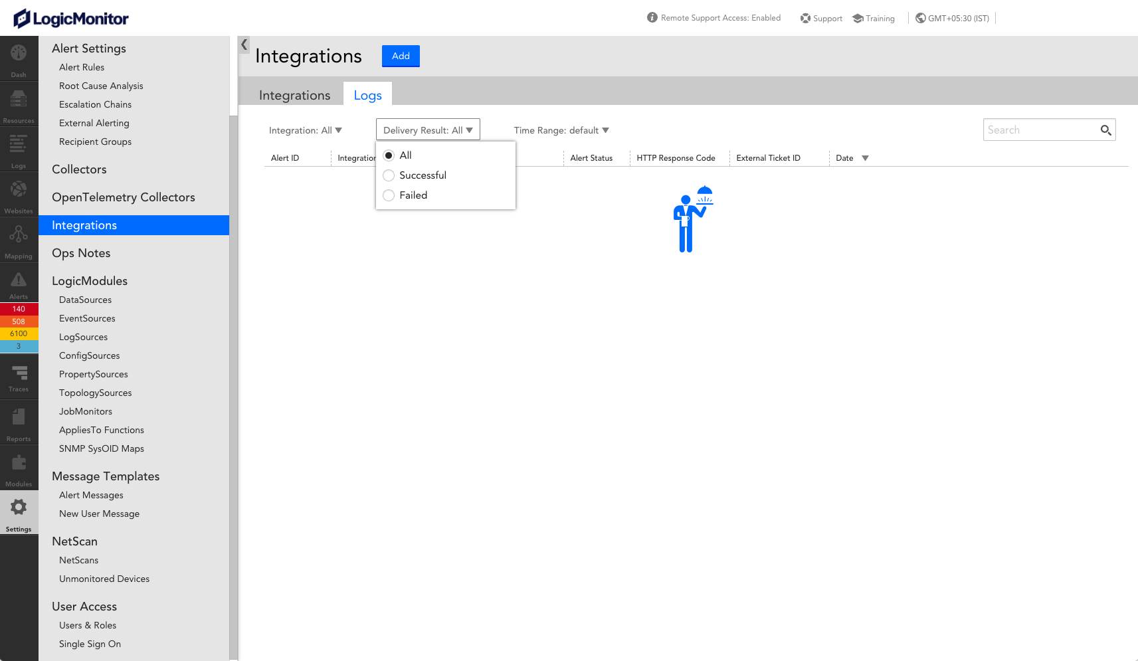Toggle the Delivery Result: All dropdown
The width and height of the screenshot is (1138, 661).
pos(428,130)
